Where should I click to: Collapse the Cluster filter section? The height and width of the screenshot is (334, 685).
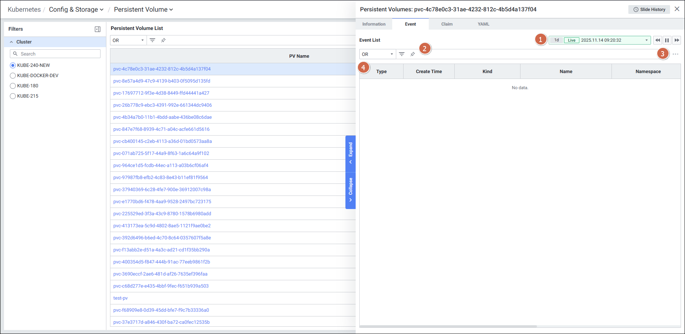(11, 42)
